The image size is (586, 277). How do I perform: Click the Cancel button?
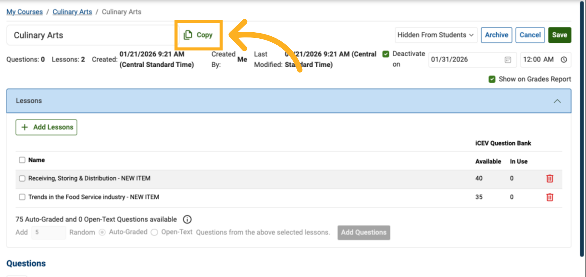[x=530, y=35]
